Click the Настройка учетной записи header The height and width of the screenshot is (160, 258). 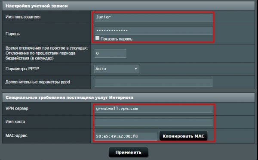coord(37,6)
